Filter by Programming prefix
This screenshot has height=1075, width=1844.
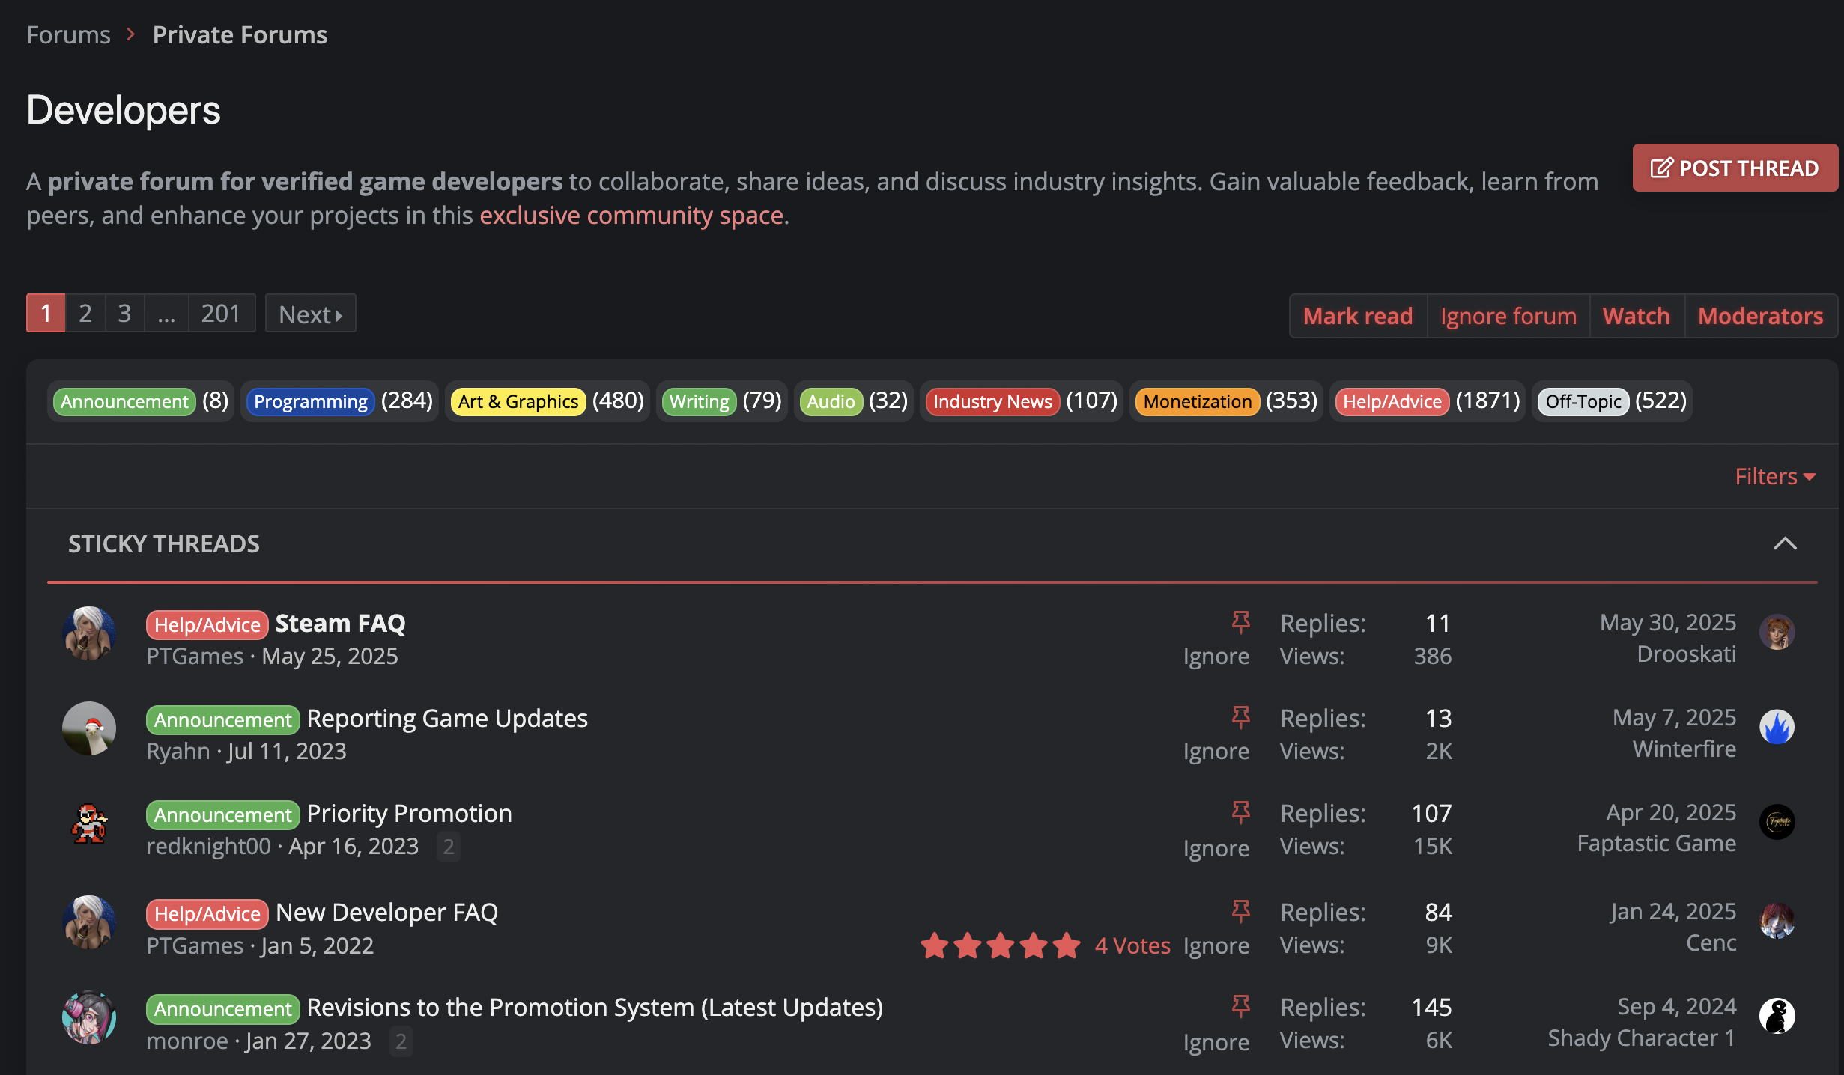339,401
